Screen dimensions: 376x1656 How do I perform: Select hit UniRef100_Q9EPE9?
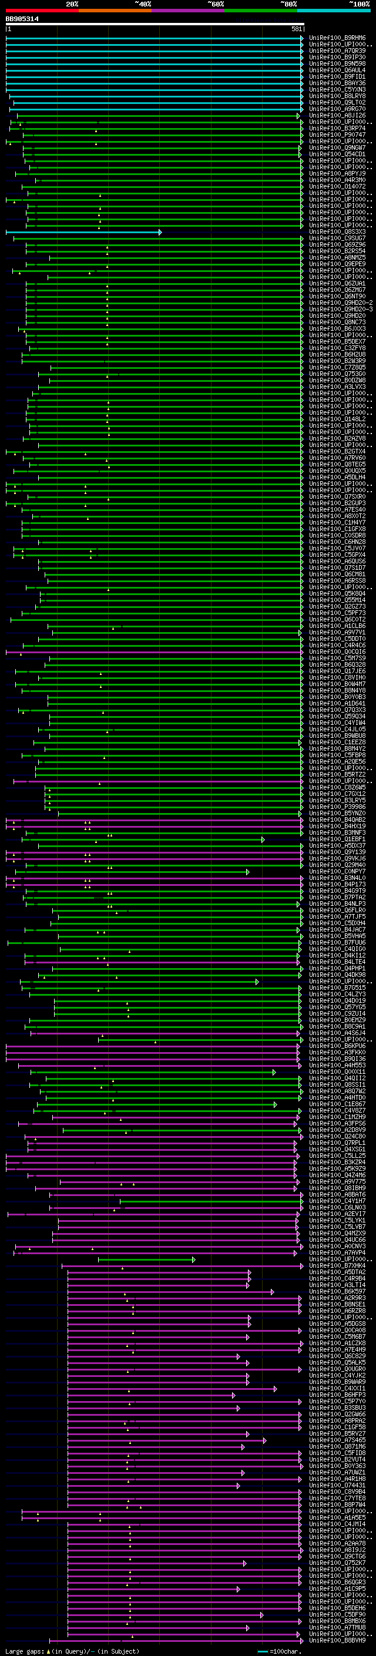[337, 264]
